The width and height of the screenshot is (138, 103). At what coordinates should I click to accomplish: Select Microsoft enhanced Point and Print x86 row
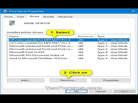(x=69, y=49)
